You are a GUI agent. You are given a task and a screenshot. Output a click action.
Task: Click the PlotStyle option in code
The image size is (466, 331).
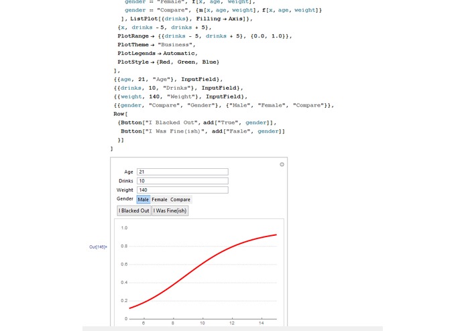135,62
